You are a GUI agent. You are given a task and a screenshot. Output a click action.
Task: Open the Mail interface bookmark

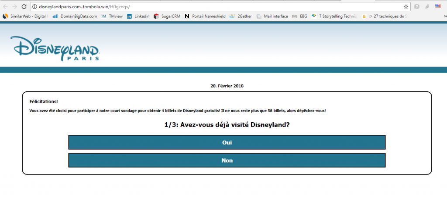pos(272,16)
